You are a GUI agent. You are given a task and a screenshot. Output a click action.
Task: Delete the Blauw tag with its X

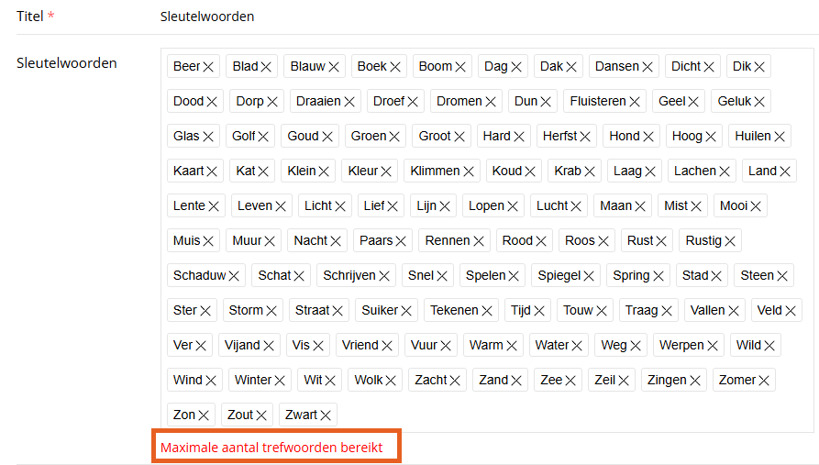[x=334, y=67]
